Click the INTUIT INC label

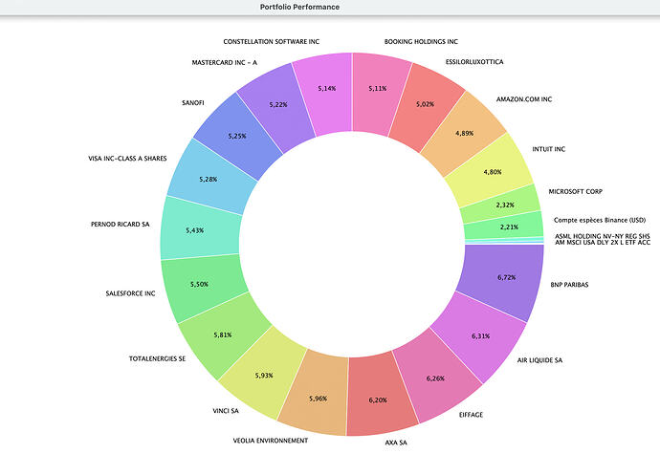point(549,149)
